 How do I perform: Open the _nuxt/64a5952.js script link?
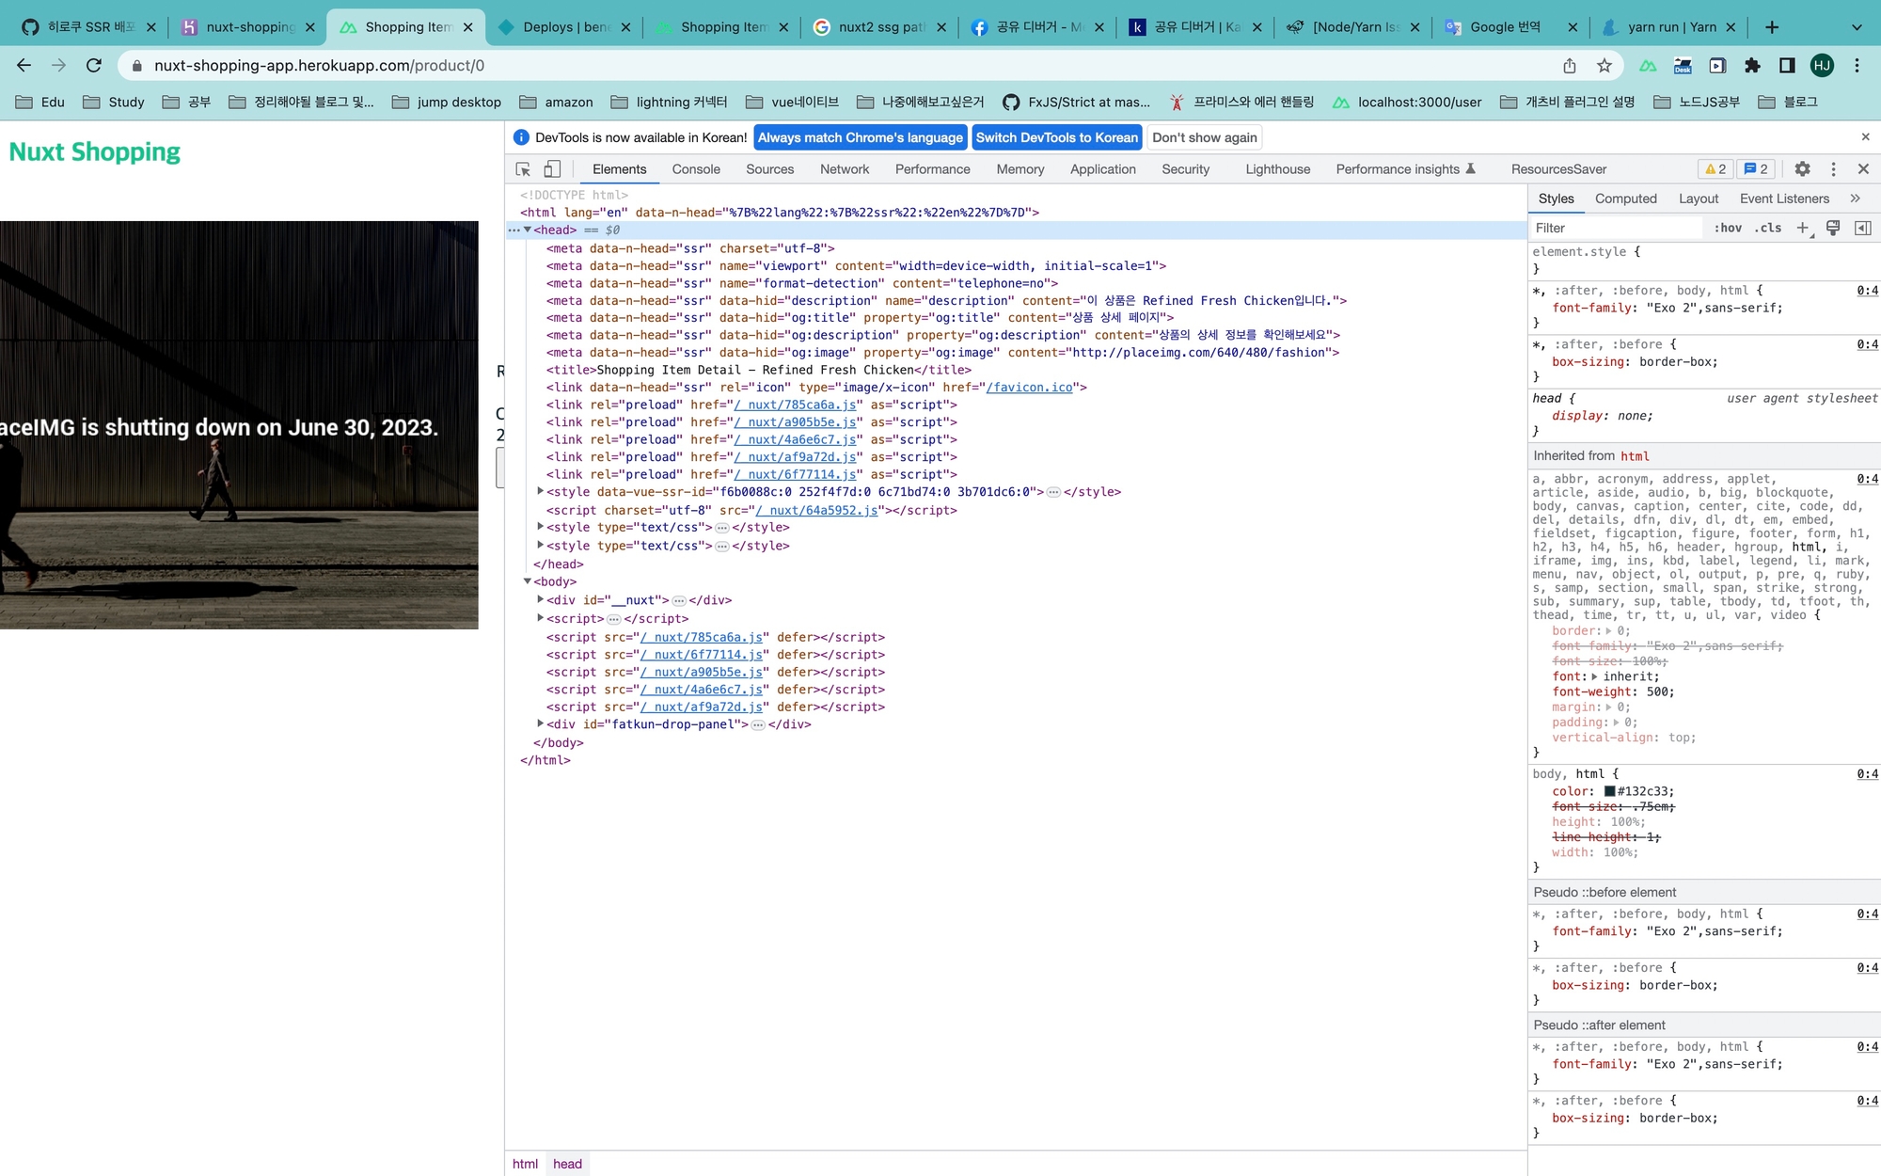click(816, 510)
